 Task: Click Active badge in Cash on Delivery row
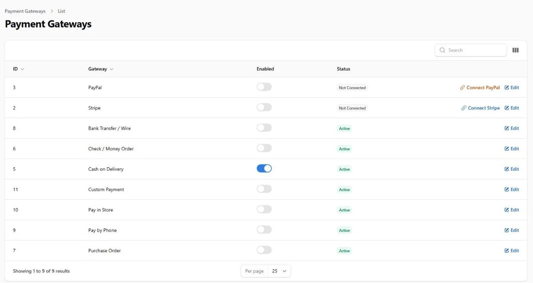pyautogui.click(x=344, y=169)
